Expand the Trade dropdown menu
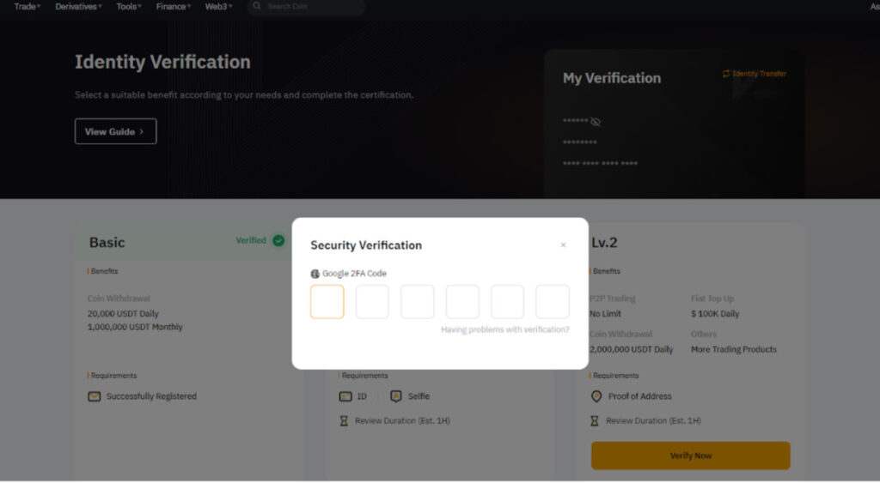Image resolution: width=880 pixels, height=483 pixels. (x=27, y=6)
